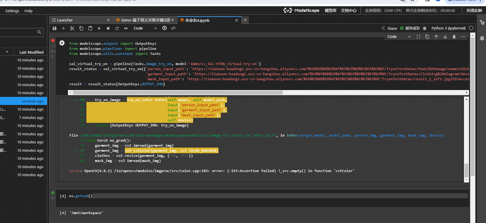Delete the active cell with trash icon
Image resolution: width=486 pixels, height=223 pixels.
pyautogui.click(x=454, y=37)
